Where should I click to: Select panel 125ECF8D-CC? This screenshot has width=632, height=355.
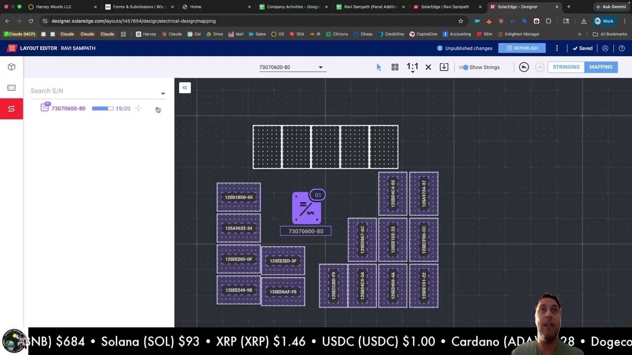coord(424,240)
